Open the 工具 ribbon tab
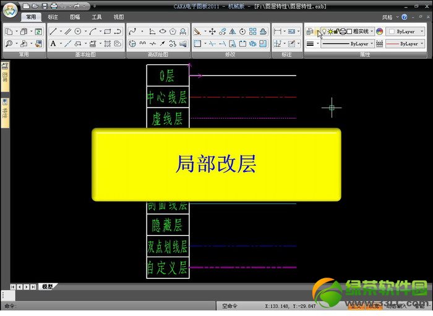The width and height of the screenshot is (433, 316). coord(96,17)
